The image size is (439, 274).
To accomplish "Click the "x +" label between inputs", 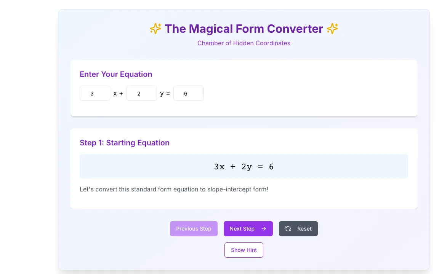I will coord(118,93).
